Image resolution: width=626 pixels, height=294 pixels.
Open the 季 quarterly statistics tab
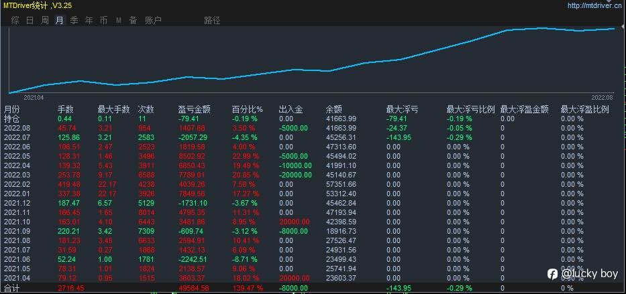click(x=74, y=20)
